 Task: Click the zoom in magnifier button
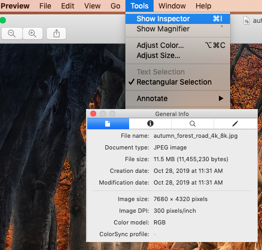tap(32, 34)
